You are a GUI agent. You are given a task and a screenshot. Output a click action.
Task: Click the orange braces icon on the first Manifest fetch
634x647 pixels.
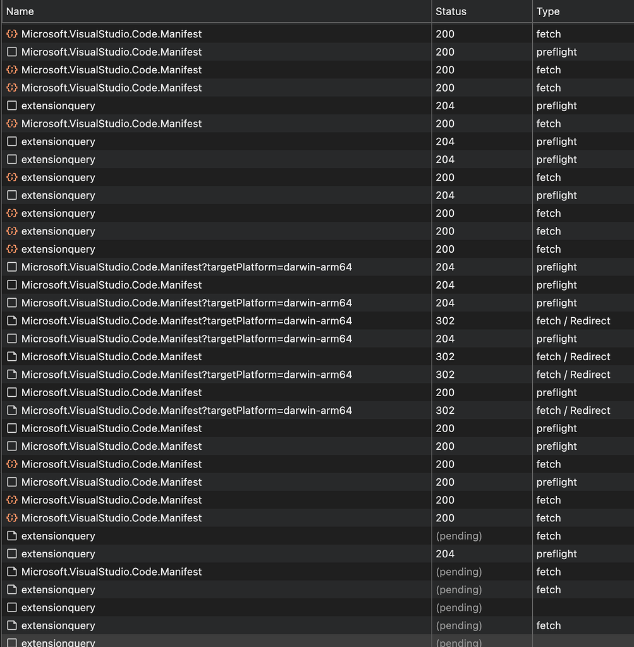11,33
